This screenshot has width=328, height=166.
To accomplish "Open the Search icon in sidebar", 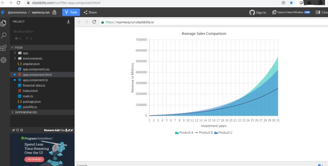I will coord(4,36).
